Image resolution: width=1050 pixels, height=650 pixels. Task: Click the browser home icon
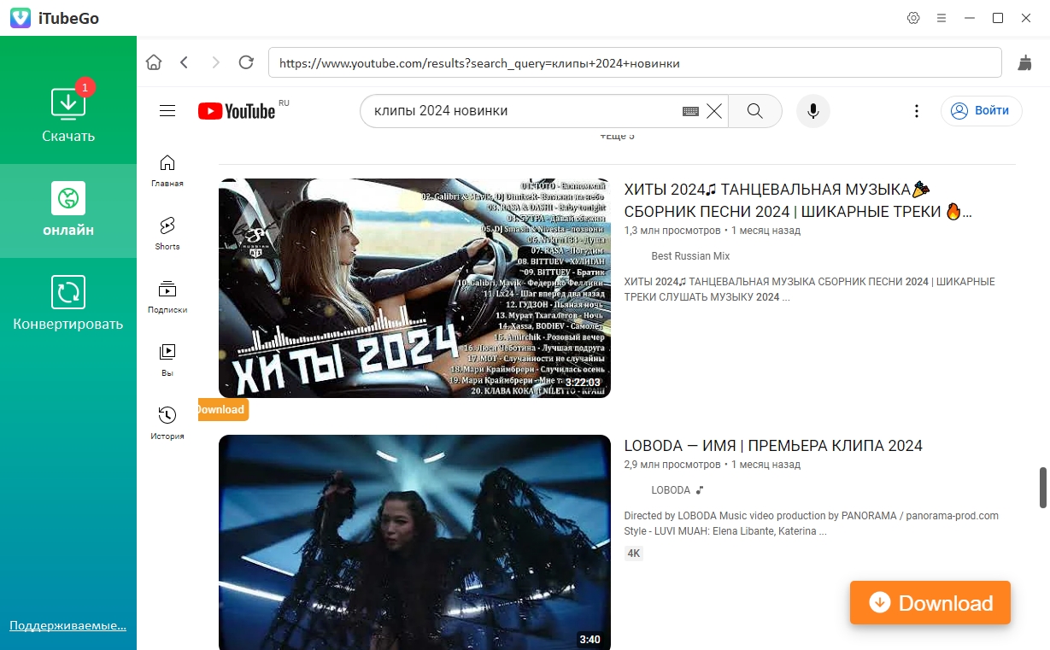point(154,62)
